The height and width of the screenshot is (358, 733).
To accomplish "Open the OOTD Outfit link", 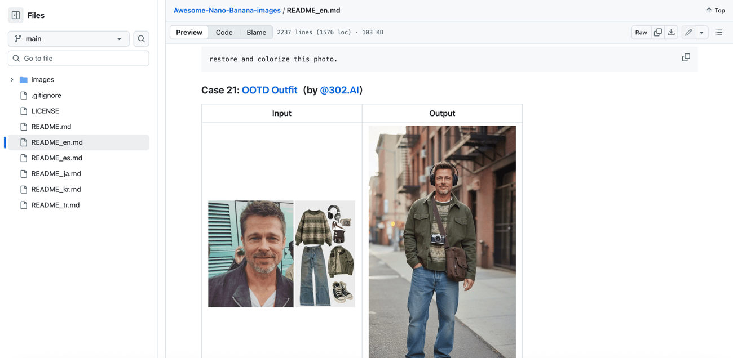I will 269,90.
